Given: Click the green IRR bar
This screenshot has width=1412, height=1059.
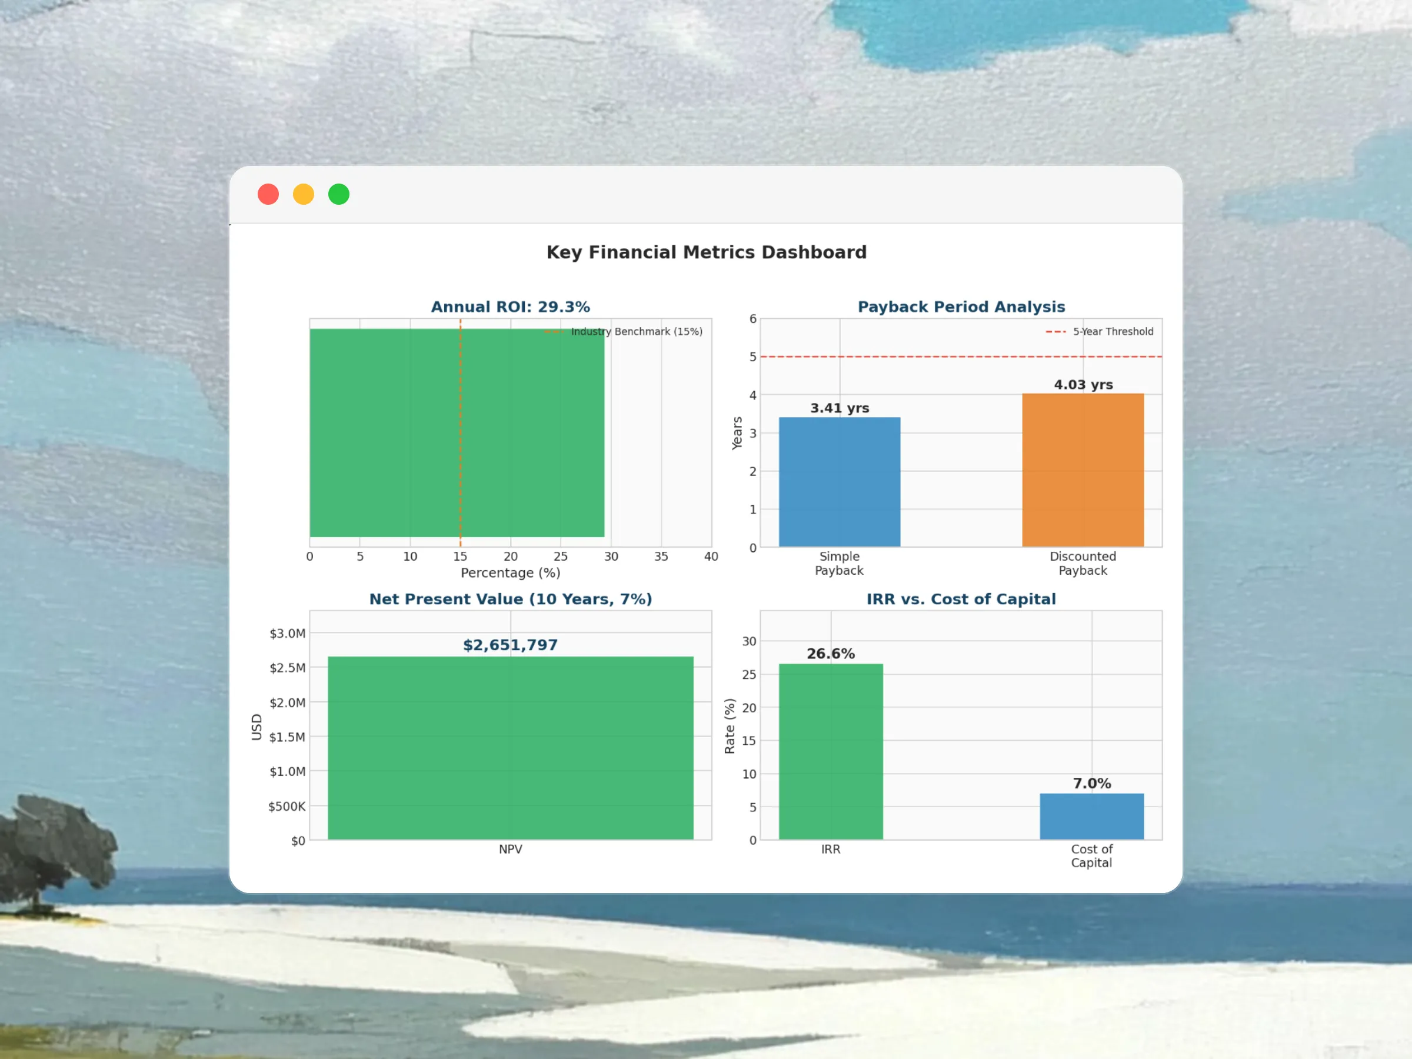Looking at the screenshot, I should (x=831, y=751).
